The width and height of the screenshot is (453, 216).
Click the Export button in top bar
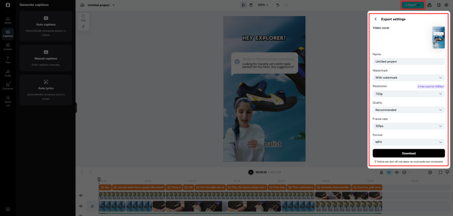413,5
